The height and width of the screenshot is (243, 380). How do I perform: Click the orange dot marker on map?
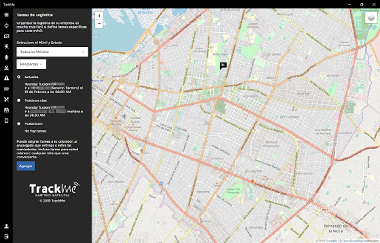click(252, 181)
